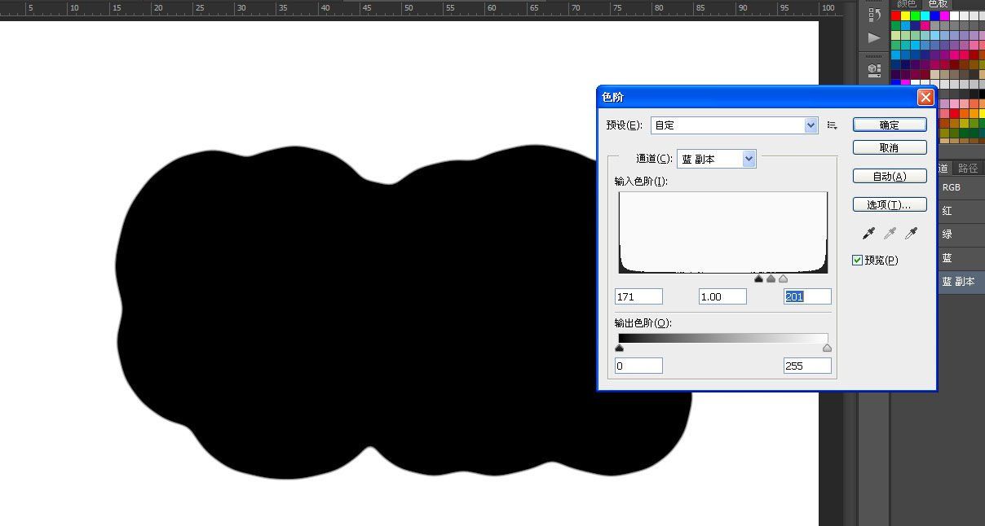Open the 3D cube panel icon

tap(875, 69)
